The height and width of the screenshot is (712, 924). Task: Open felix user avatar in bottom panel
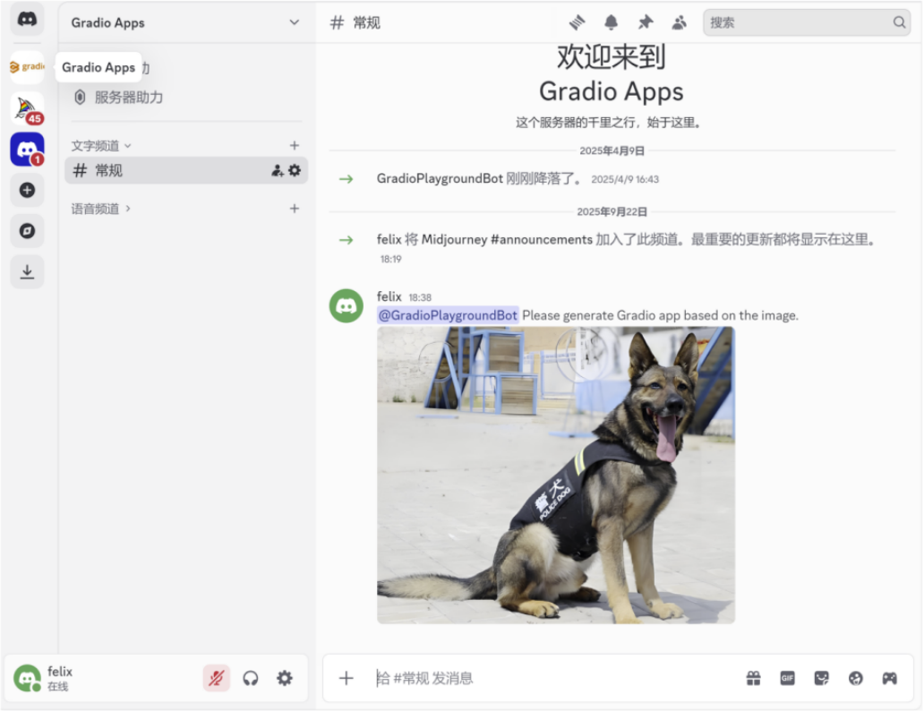coord(27,678)
